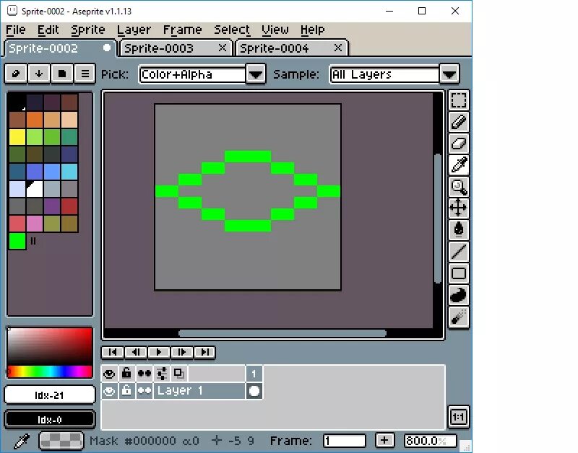The image size is (578, 453).
Task: Select the Paint Bucket tool
Action: 459,229
